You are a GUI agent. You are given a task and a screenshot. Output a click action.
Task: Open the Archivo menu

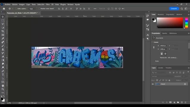[x=7, y=4]
